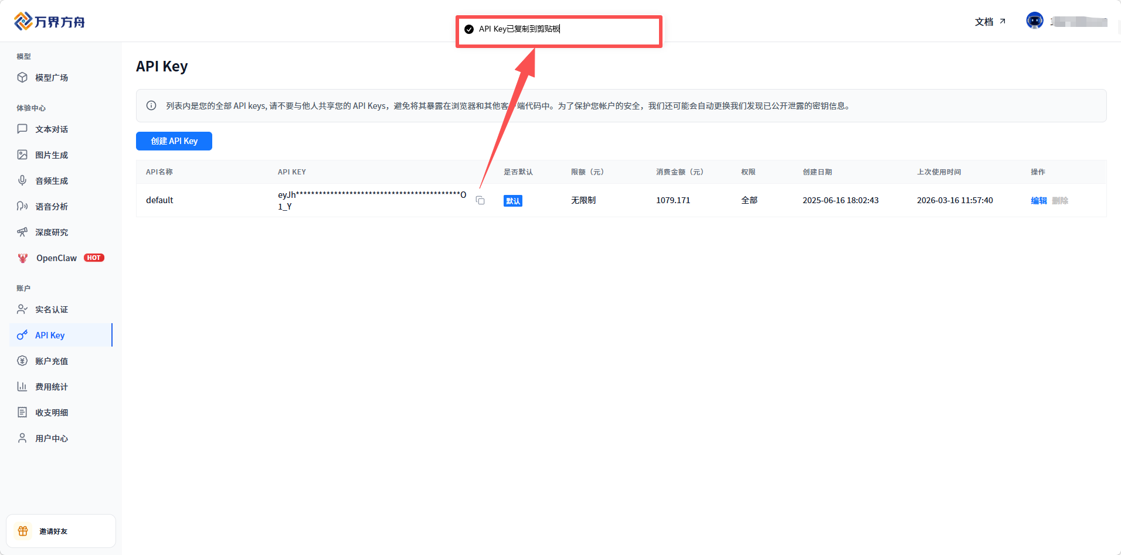Image resolution: width=1121 pixels, height=555 pixels.
Task: Open the 模型广场 cube icon
Action: [22, 77]
